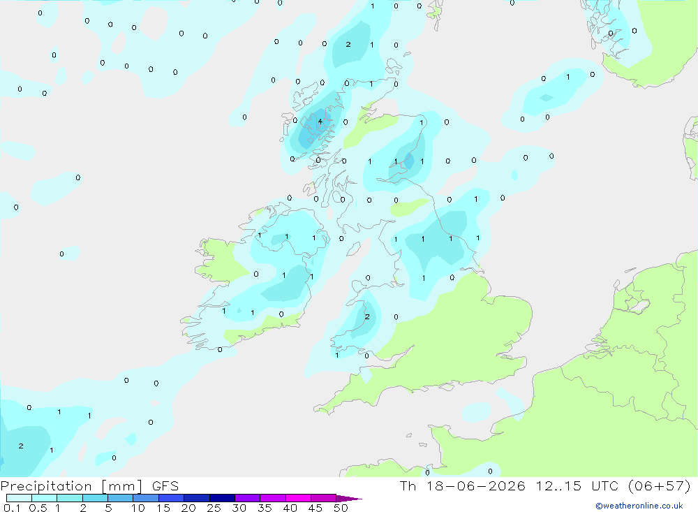Select the 10–15 mm legend swatch
Viewport: 698px width, 512px height.
point(146,498)
